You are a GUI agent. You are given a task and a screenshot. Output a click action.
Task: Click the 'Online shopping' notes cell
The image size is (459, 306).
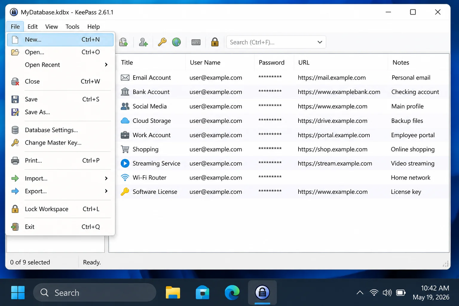(413, 149)
